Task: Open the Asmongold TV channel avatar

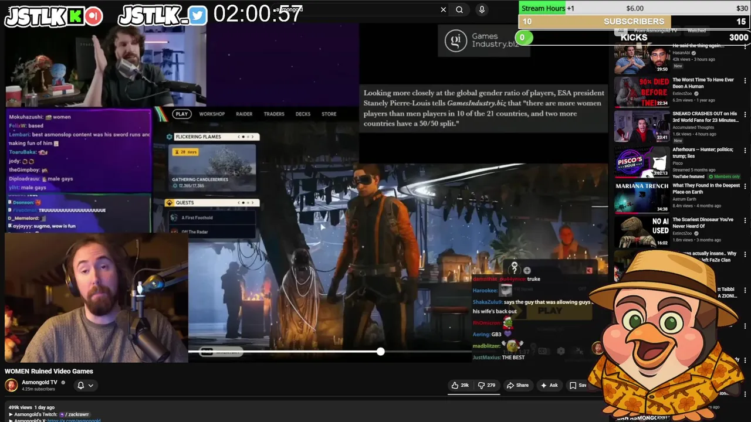Action: (11, 385)
